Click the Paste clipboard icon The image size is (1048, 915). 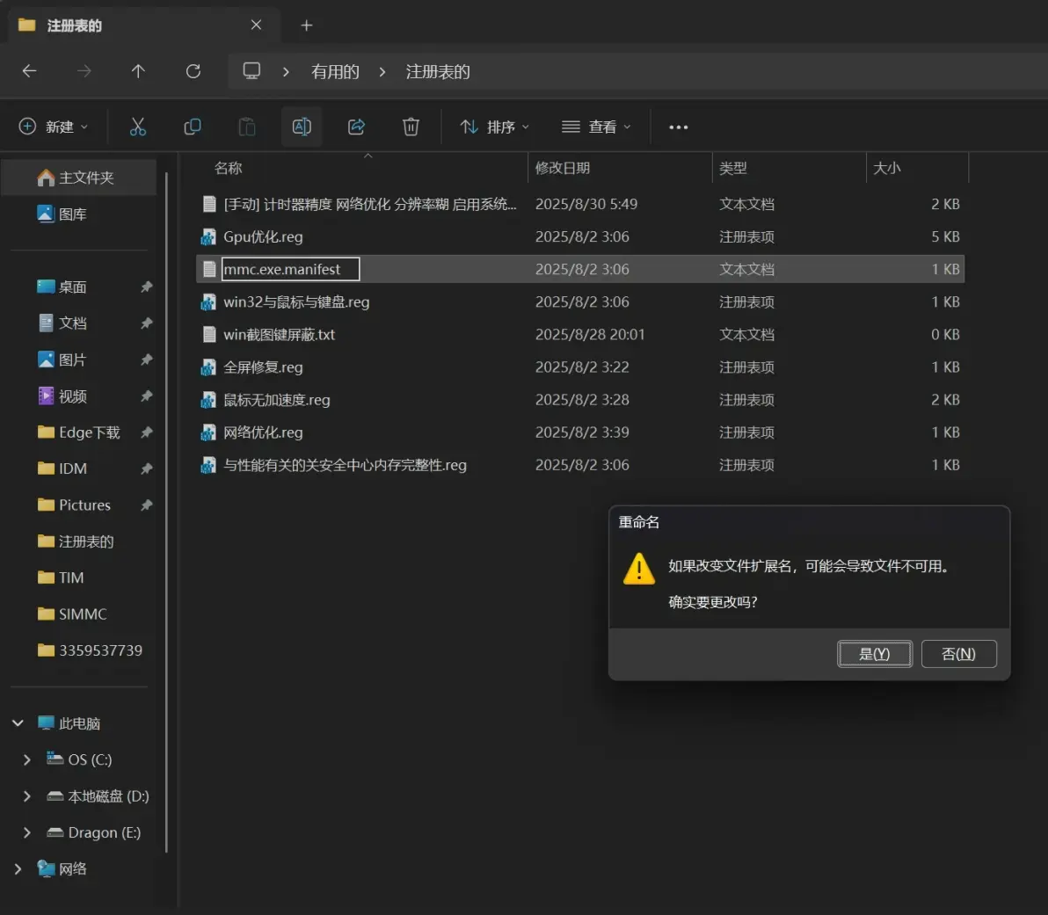pyautogui.click(x=247, y=127)
